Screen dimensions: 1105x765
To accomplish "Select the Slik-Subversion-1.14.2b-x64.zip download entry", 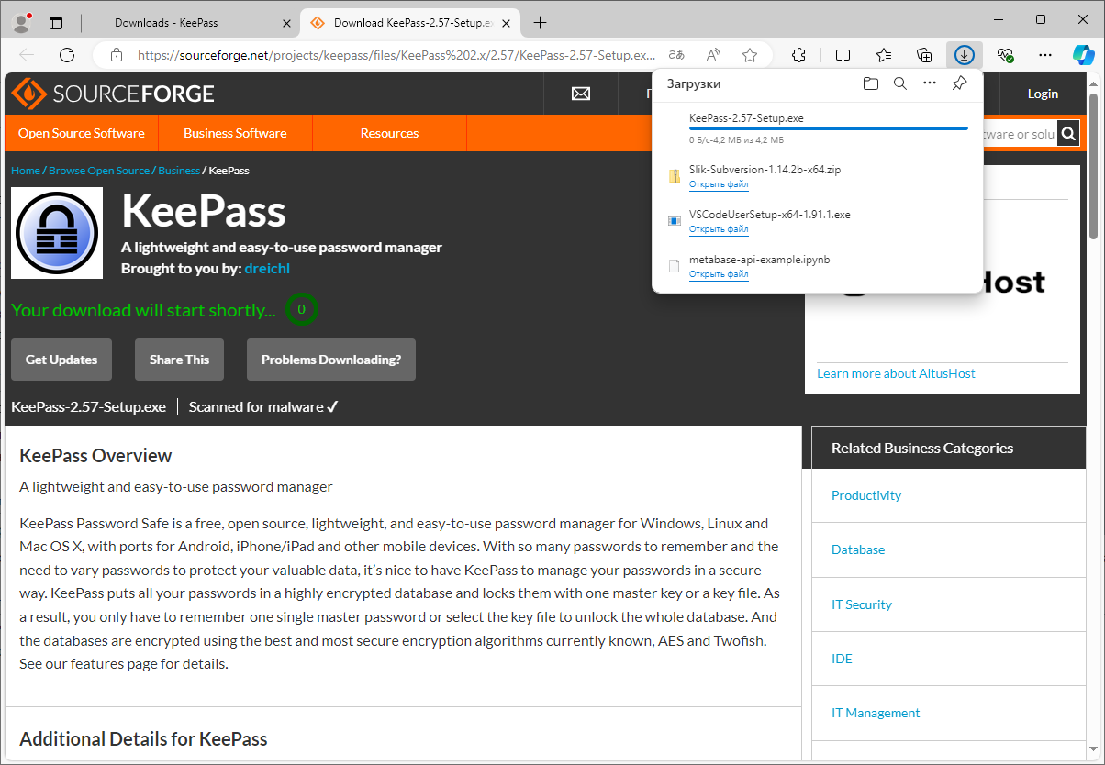I will click(x=817, y=176).
